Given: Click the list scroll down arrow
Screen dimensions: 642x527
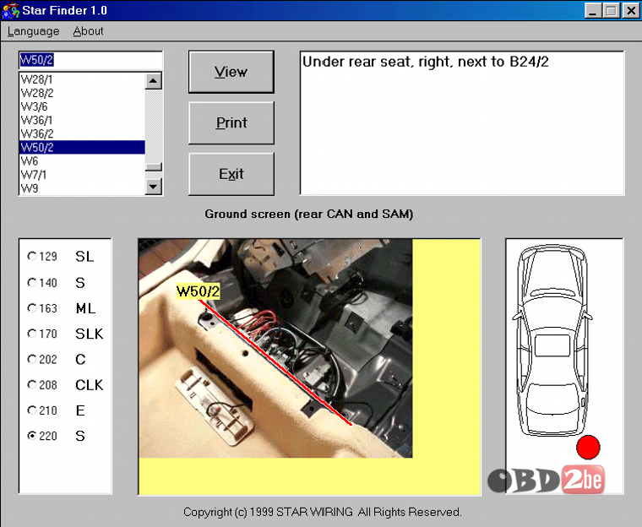Looking at the screenshot, I should (154, 187).
